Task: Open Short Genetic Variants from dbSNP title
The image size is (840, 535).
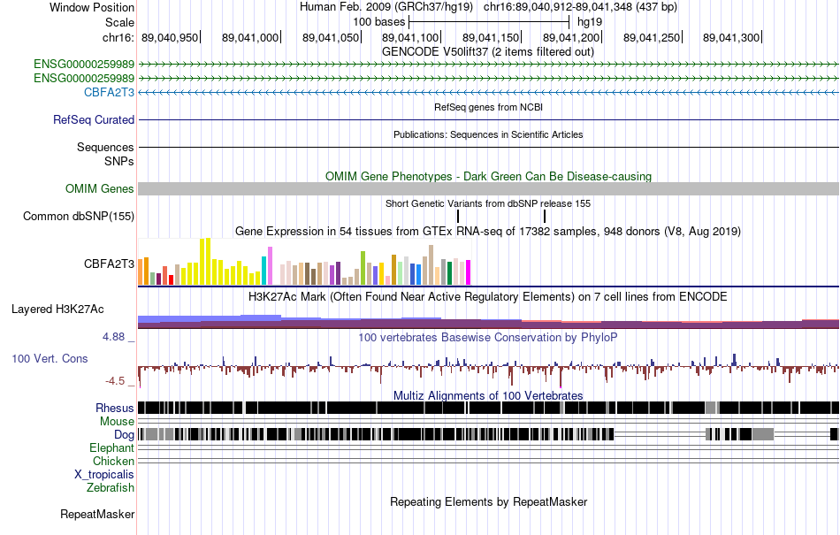Action: (488, 203)
